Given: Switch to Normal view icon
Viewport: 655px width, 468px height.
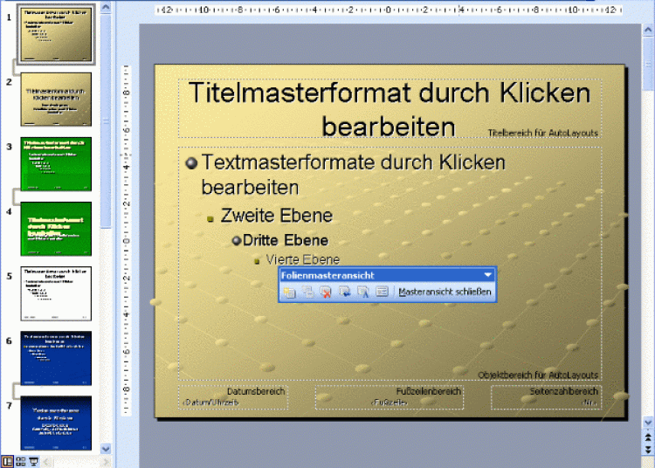Looking at the screenshot, I should click(7, 460).
